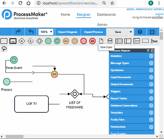Screen dimensions: 164x139
Task: Click the Logout link
Action: [x=159, y=14]
